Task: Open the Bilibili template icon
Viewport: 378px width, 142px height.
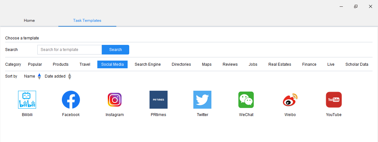Action: point(27,100)
